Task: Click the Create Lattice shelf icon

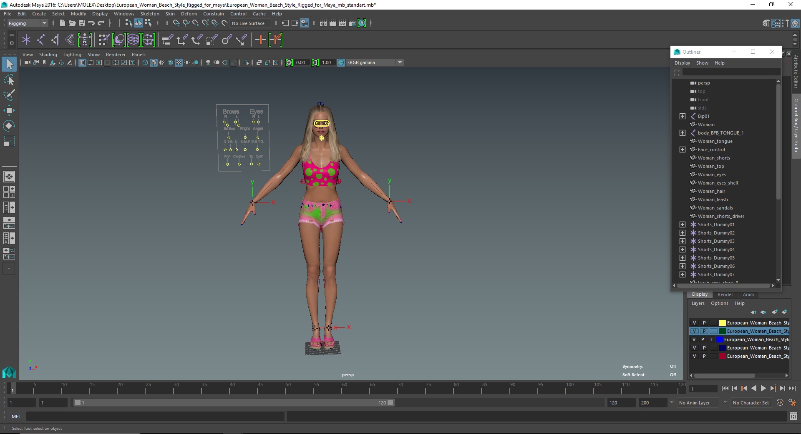Action: [133, 40]
